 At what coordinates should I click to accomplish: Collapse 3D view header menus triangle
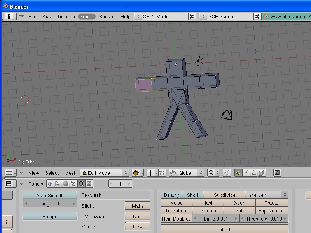coord(22,173)
